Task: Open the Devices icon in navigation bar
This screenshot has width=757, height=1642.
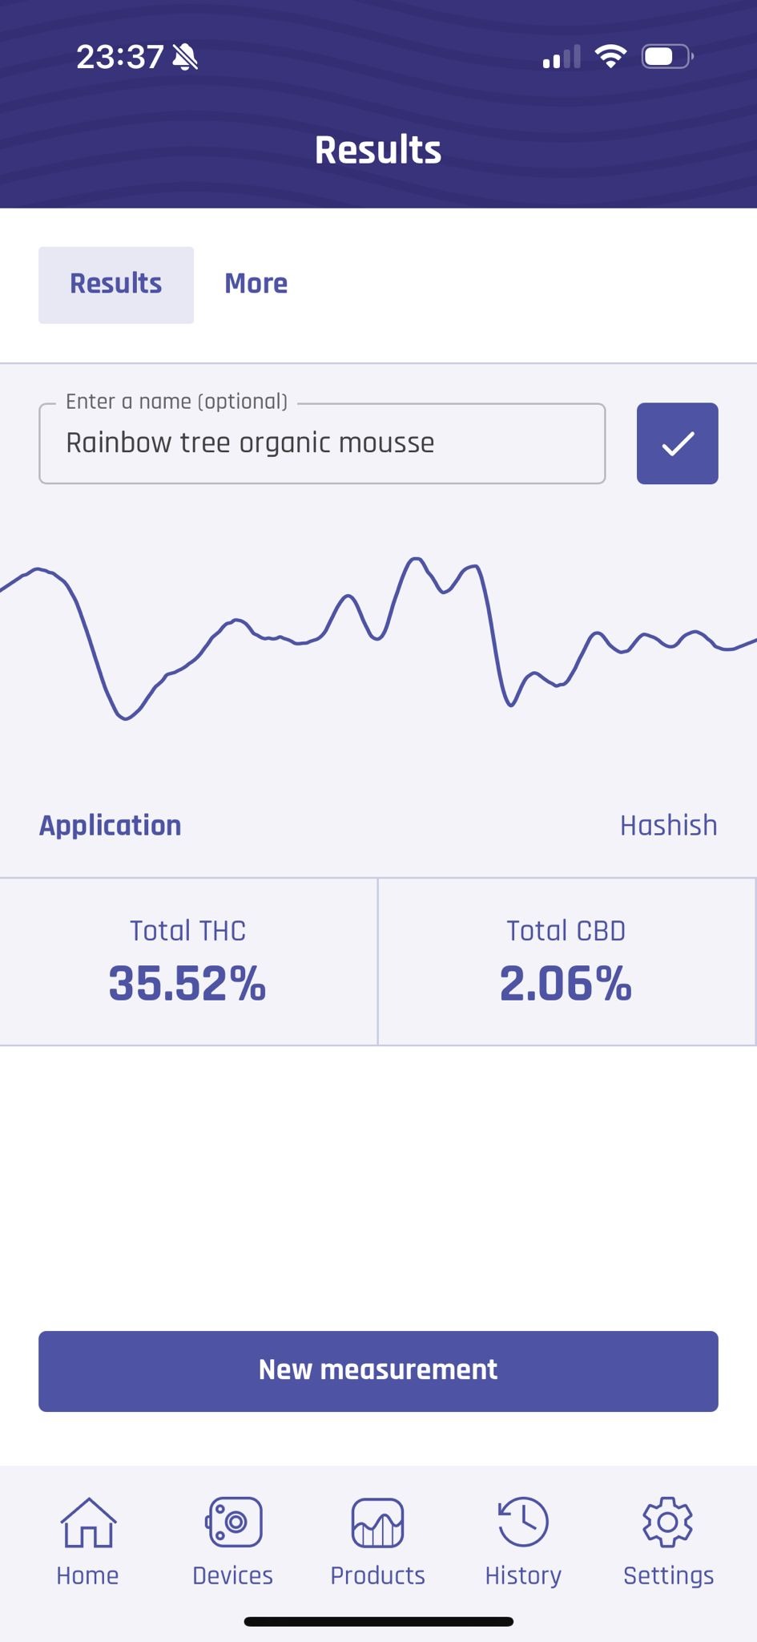Action: tap(233, 1522)
